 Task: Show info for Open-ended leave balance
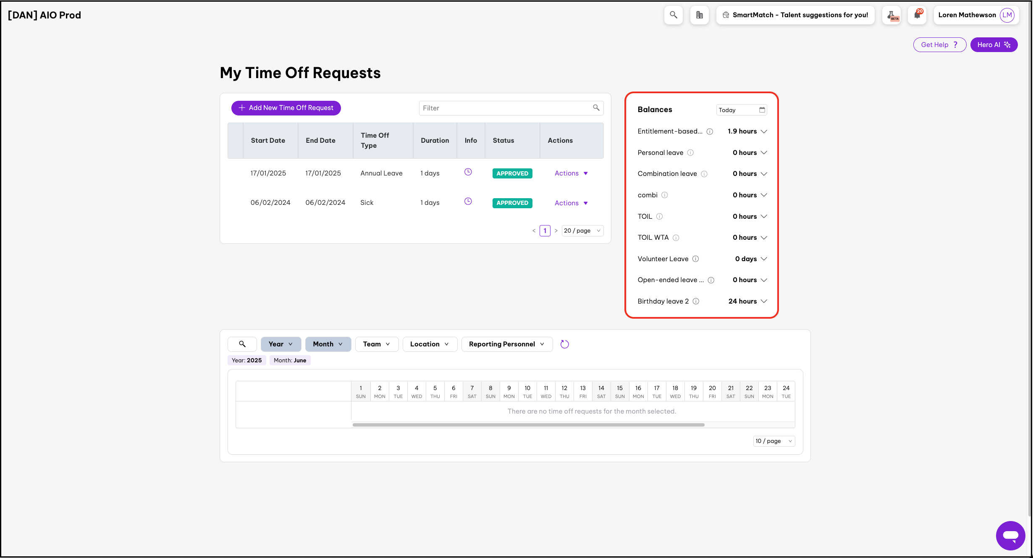(711, 280)
